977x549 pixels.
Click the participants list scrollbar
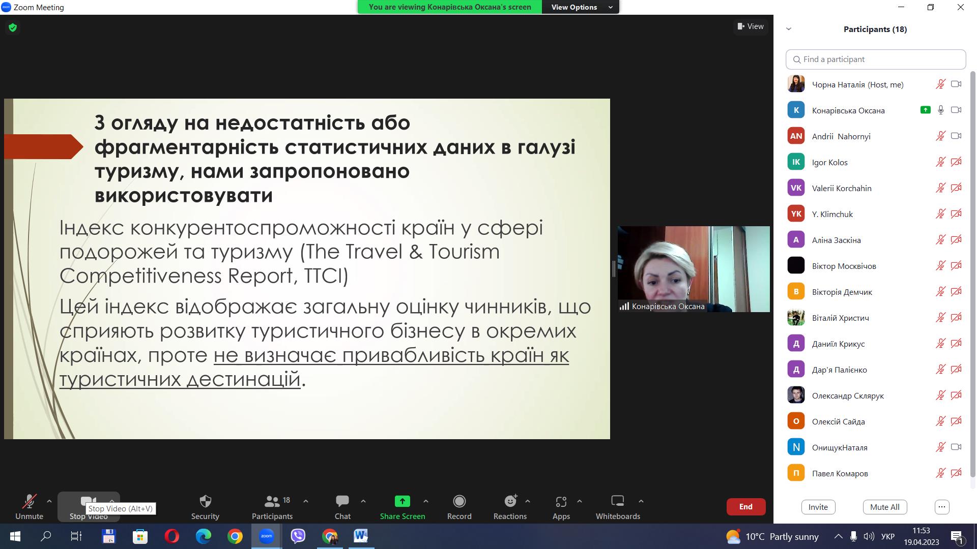point(972,274)
